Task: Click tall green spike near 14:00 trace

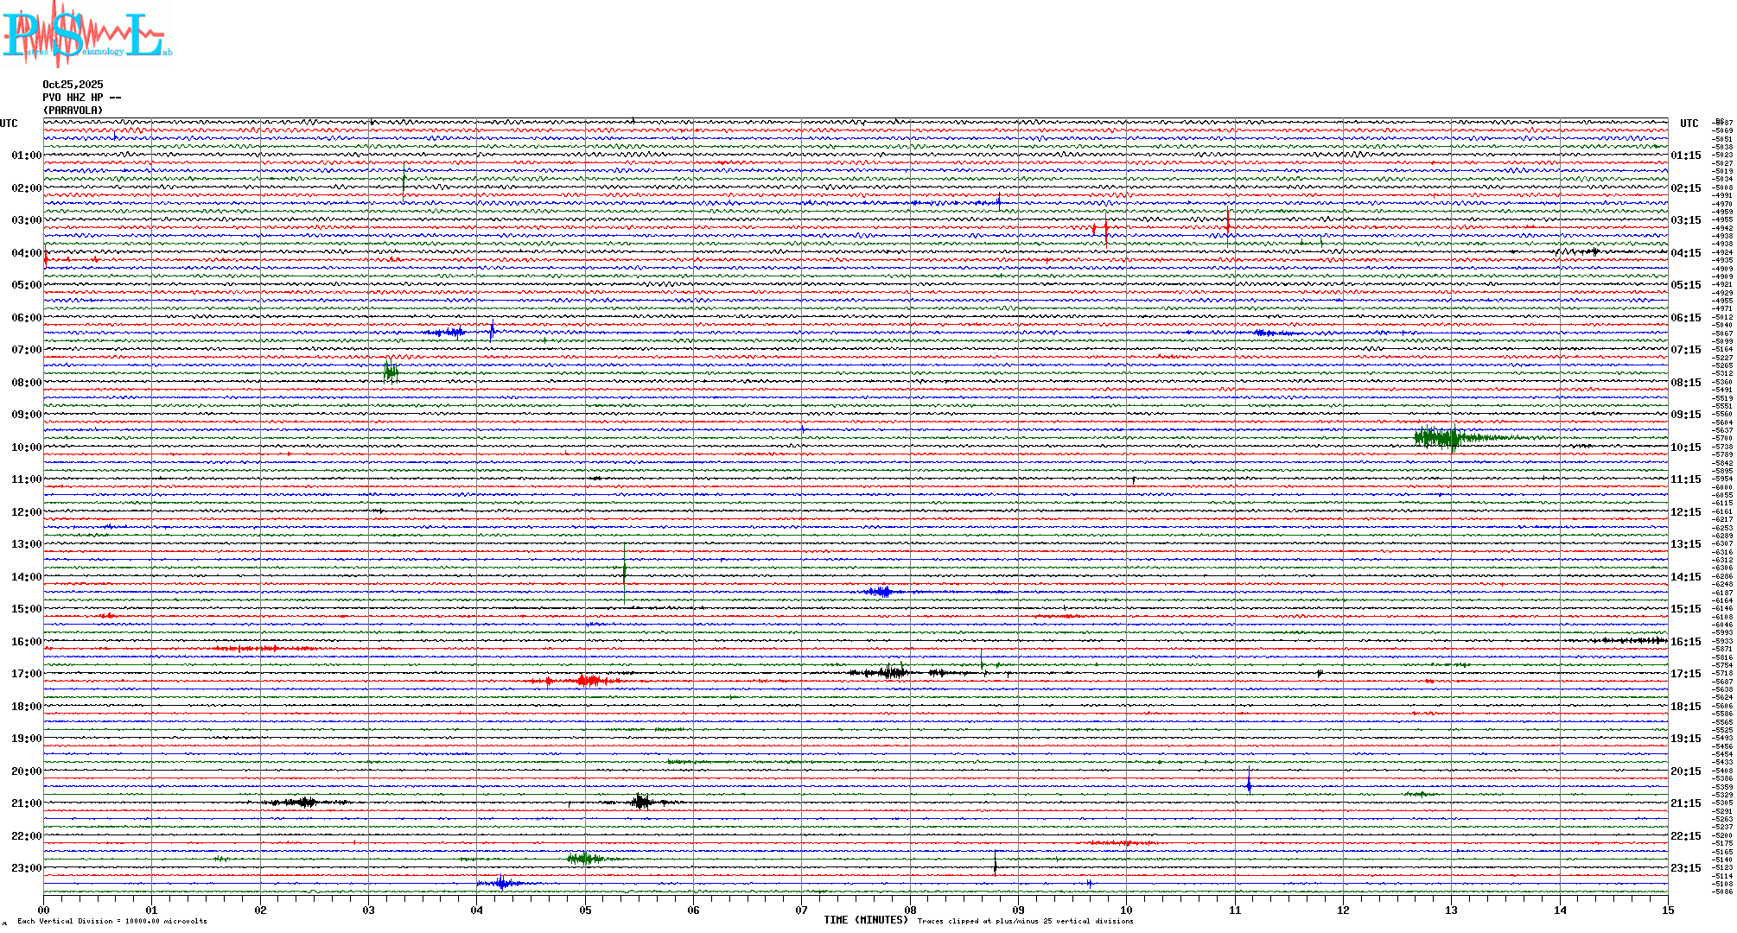Action: [624, 570]
